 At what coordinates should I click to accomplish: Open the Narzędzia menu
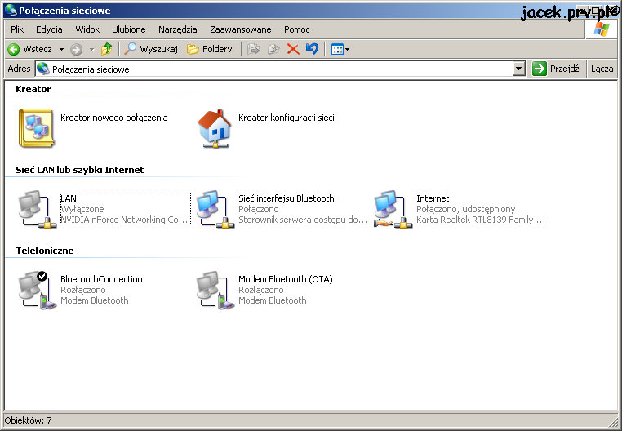pyautogui.click(x=177, y=29)
